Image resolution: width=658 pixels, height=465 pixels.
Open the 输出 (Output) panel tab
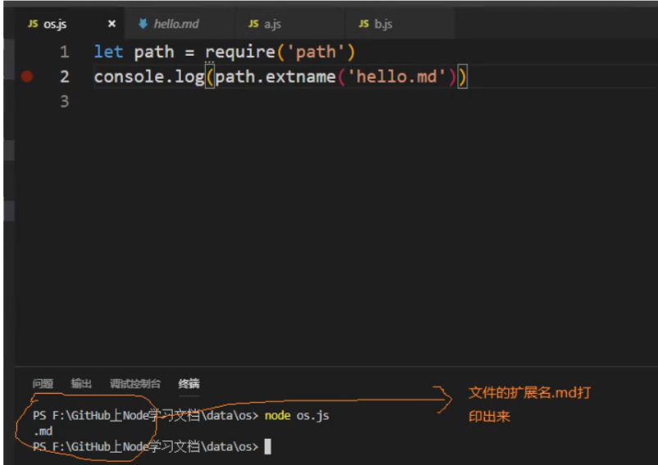[81, 384]
